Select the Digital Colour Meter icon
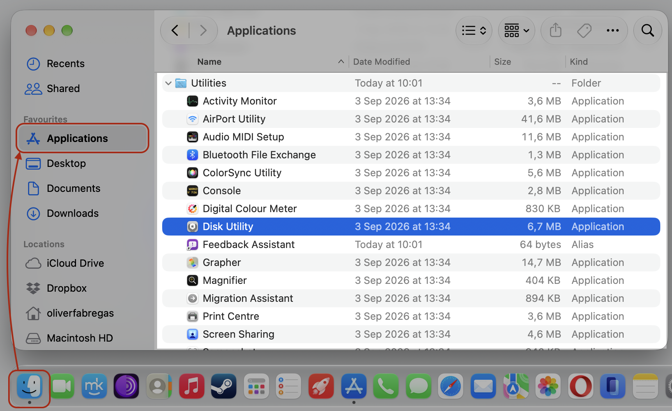 [x=193, y=209]
